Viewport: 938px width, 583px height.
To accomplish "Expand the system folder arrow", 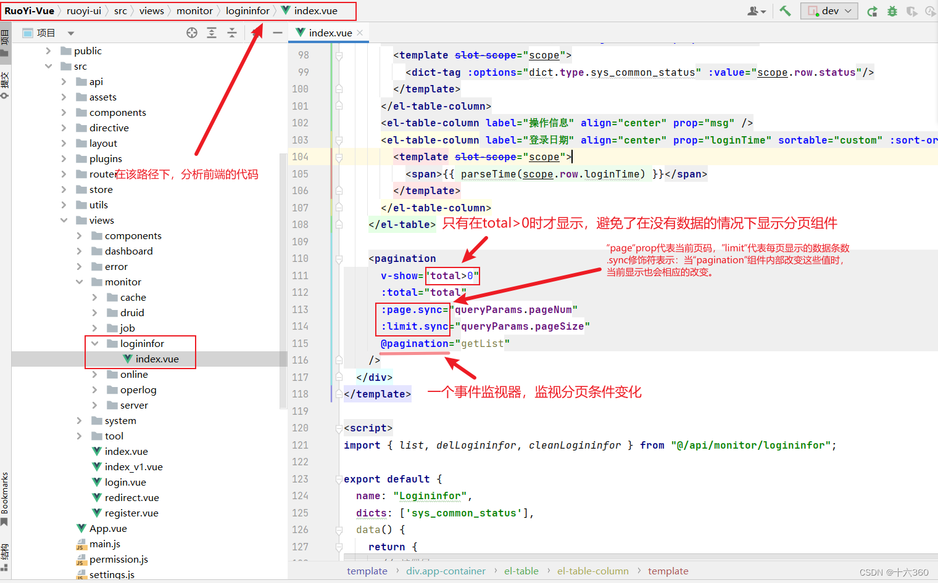I will click(79, 420).
